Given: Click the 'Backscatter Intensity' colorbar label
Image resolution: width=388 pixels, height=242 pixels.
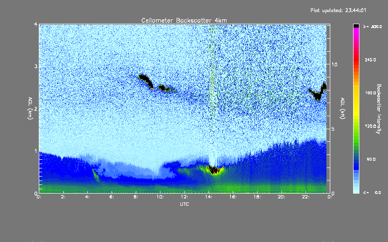Looking at the screenshot, I should click(x=379, y=109).
